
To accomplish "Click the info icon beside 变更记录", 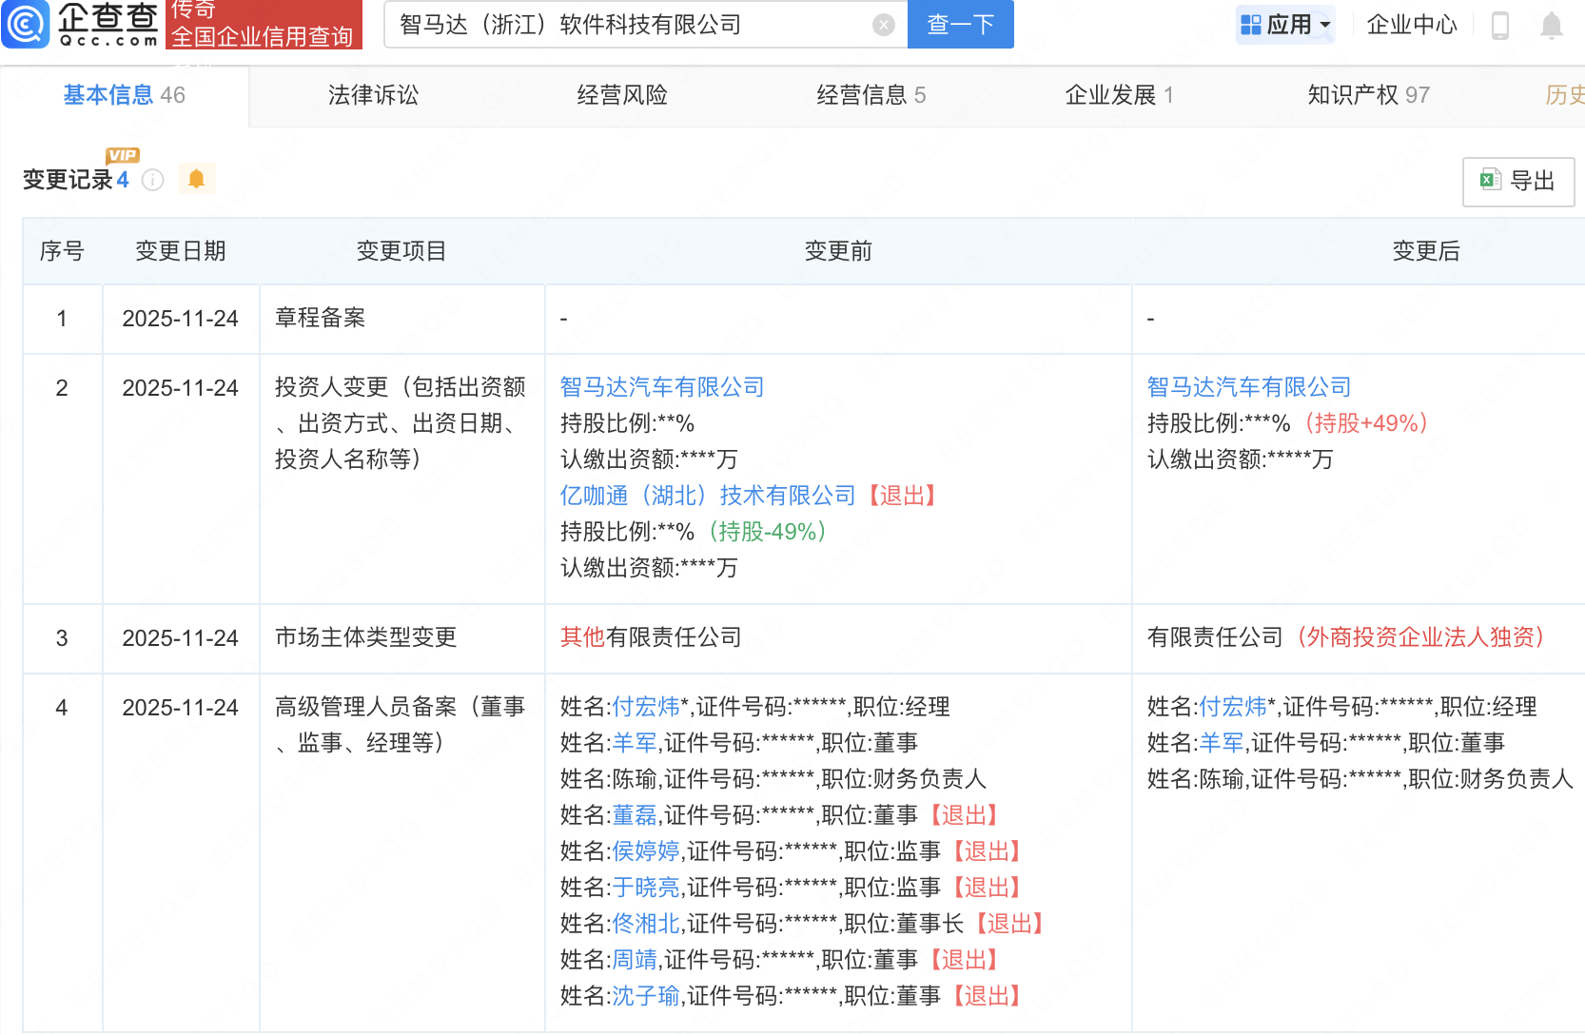I will point(152,180).
